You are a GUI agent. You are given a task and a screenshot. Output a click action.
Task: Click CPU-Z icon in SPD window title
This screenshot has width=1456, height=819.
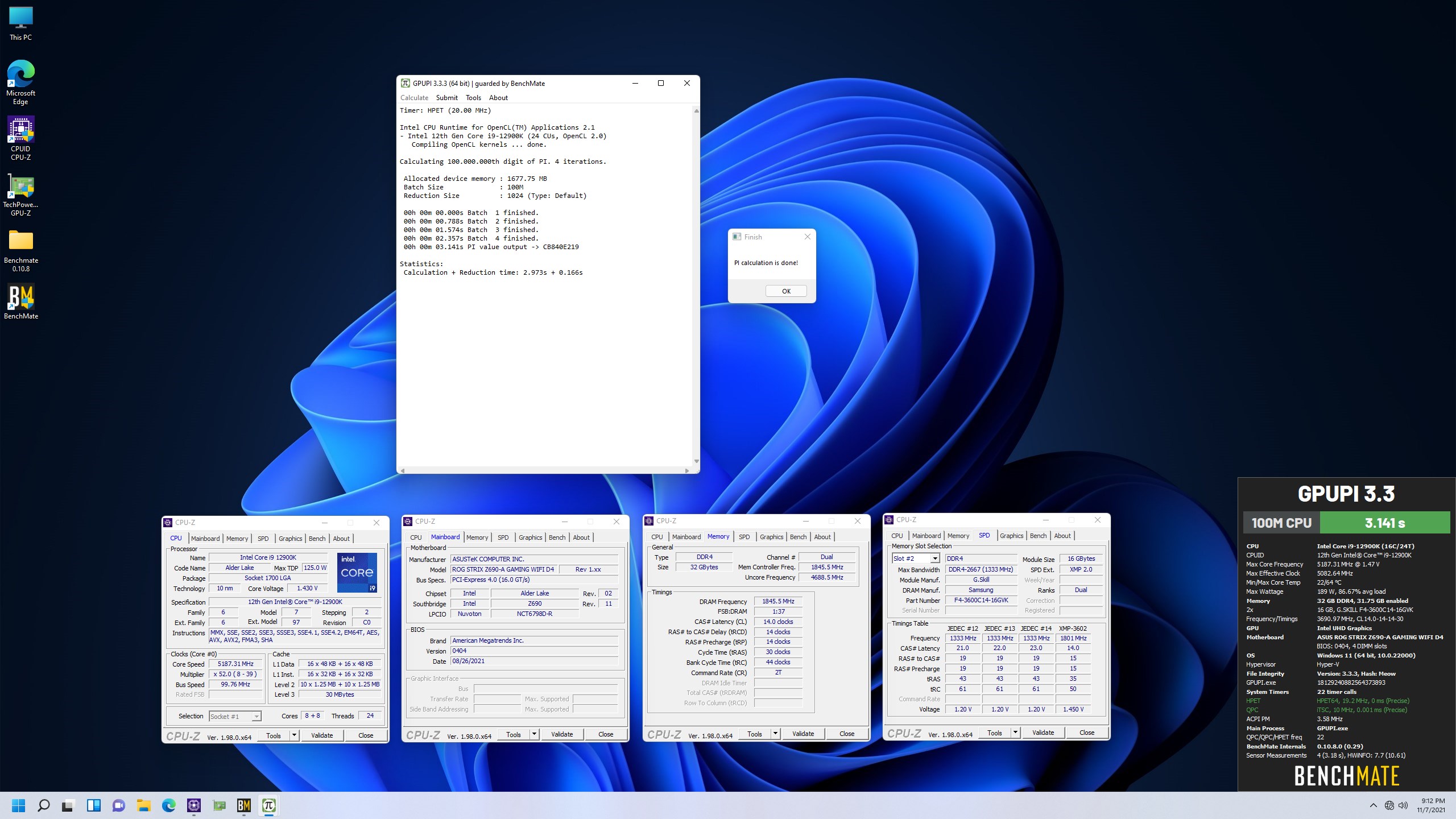[889, 520]
